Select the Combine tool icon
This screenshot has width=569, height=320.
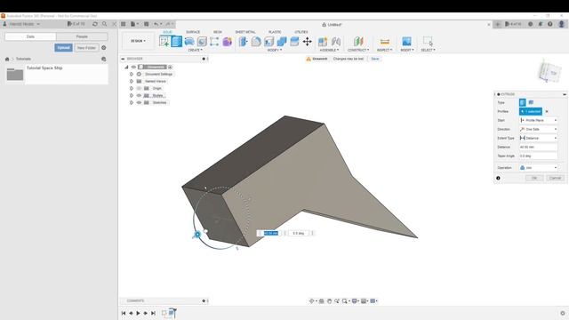point(282,42)
